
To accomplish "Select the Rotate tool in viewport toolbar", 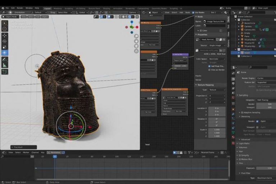I will (x=5, y=41).
